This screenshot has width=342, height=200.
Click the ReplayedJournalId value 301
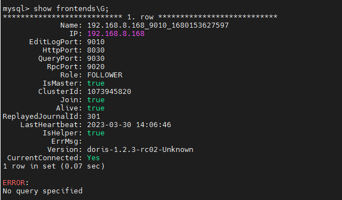(x=94, y=117)
